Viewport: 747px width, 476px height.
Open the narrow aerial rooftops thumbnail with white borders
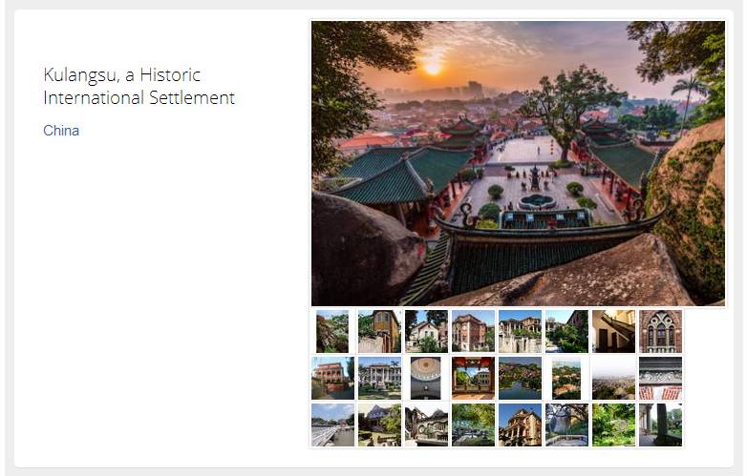coord(566,378)
